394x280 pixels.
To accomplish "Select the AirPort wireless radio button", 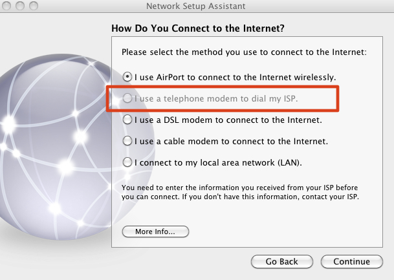I will [x=127, y=77].
